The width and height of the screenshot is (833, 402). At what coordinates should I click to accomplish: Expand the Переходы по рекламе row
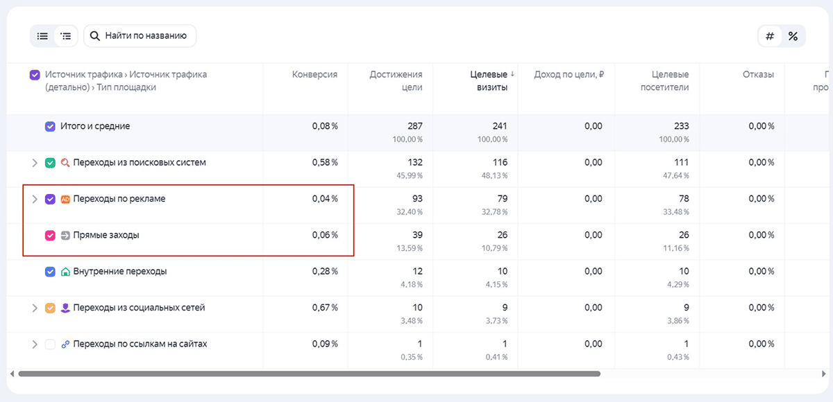pyautogui.click(x=34, y=198)
